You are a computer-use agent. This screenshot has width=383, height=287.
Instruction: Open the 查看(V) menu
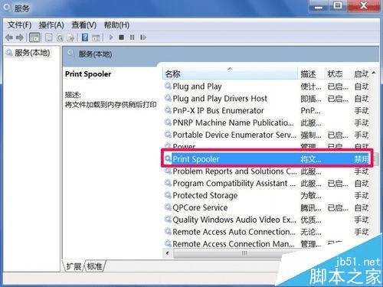pyautogui.click(x=83, y=25)
